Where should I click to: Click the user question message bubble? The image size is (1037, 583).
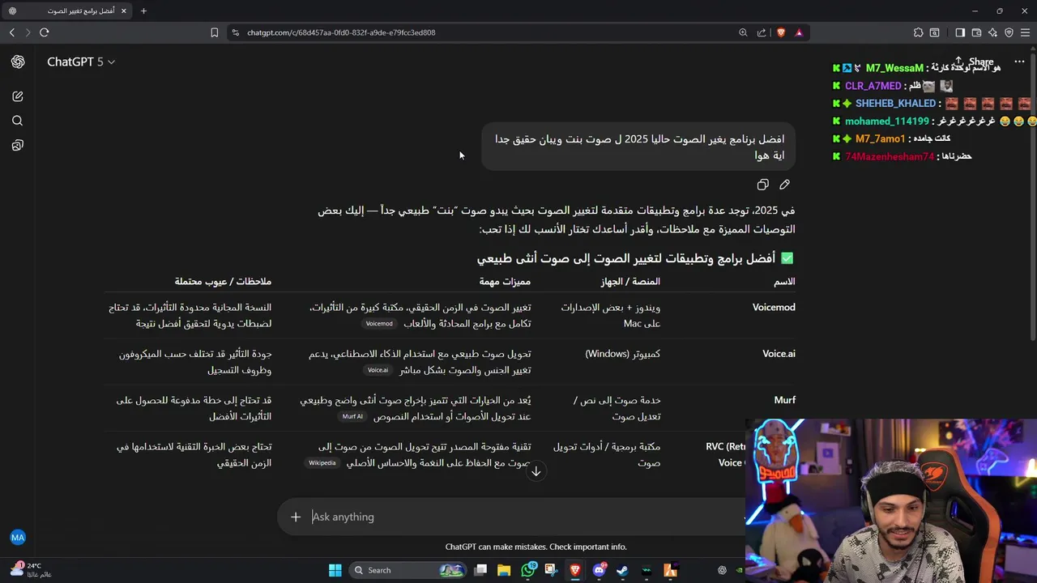638,147
